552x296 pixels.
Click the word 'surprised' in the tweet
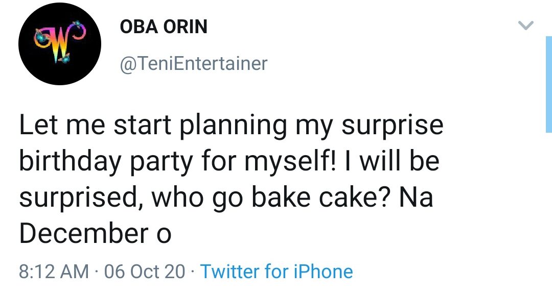(x=77, y=198)
